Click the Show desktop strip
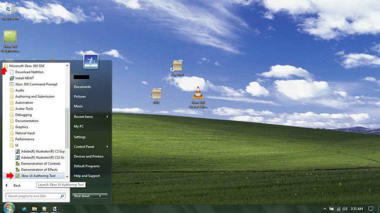Image resolution: width=380 pixels, height=213 pixels. [379, 209]
